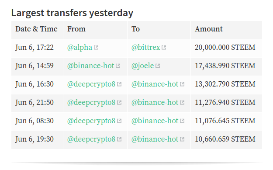Select the Amount column header
Viewport: 273px width, 170px height.
click(209, 29)
